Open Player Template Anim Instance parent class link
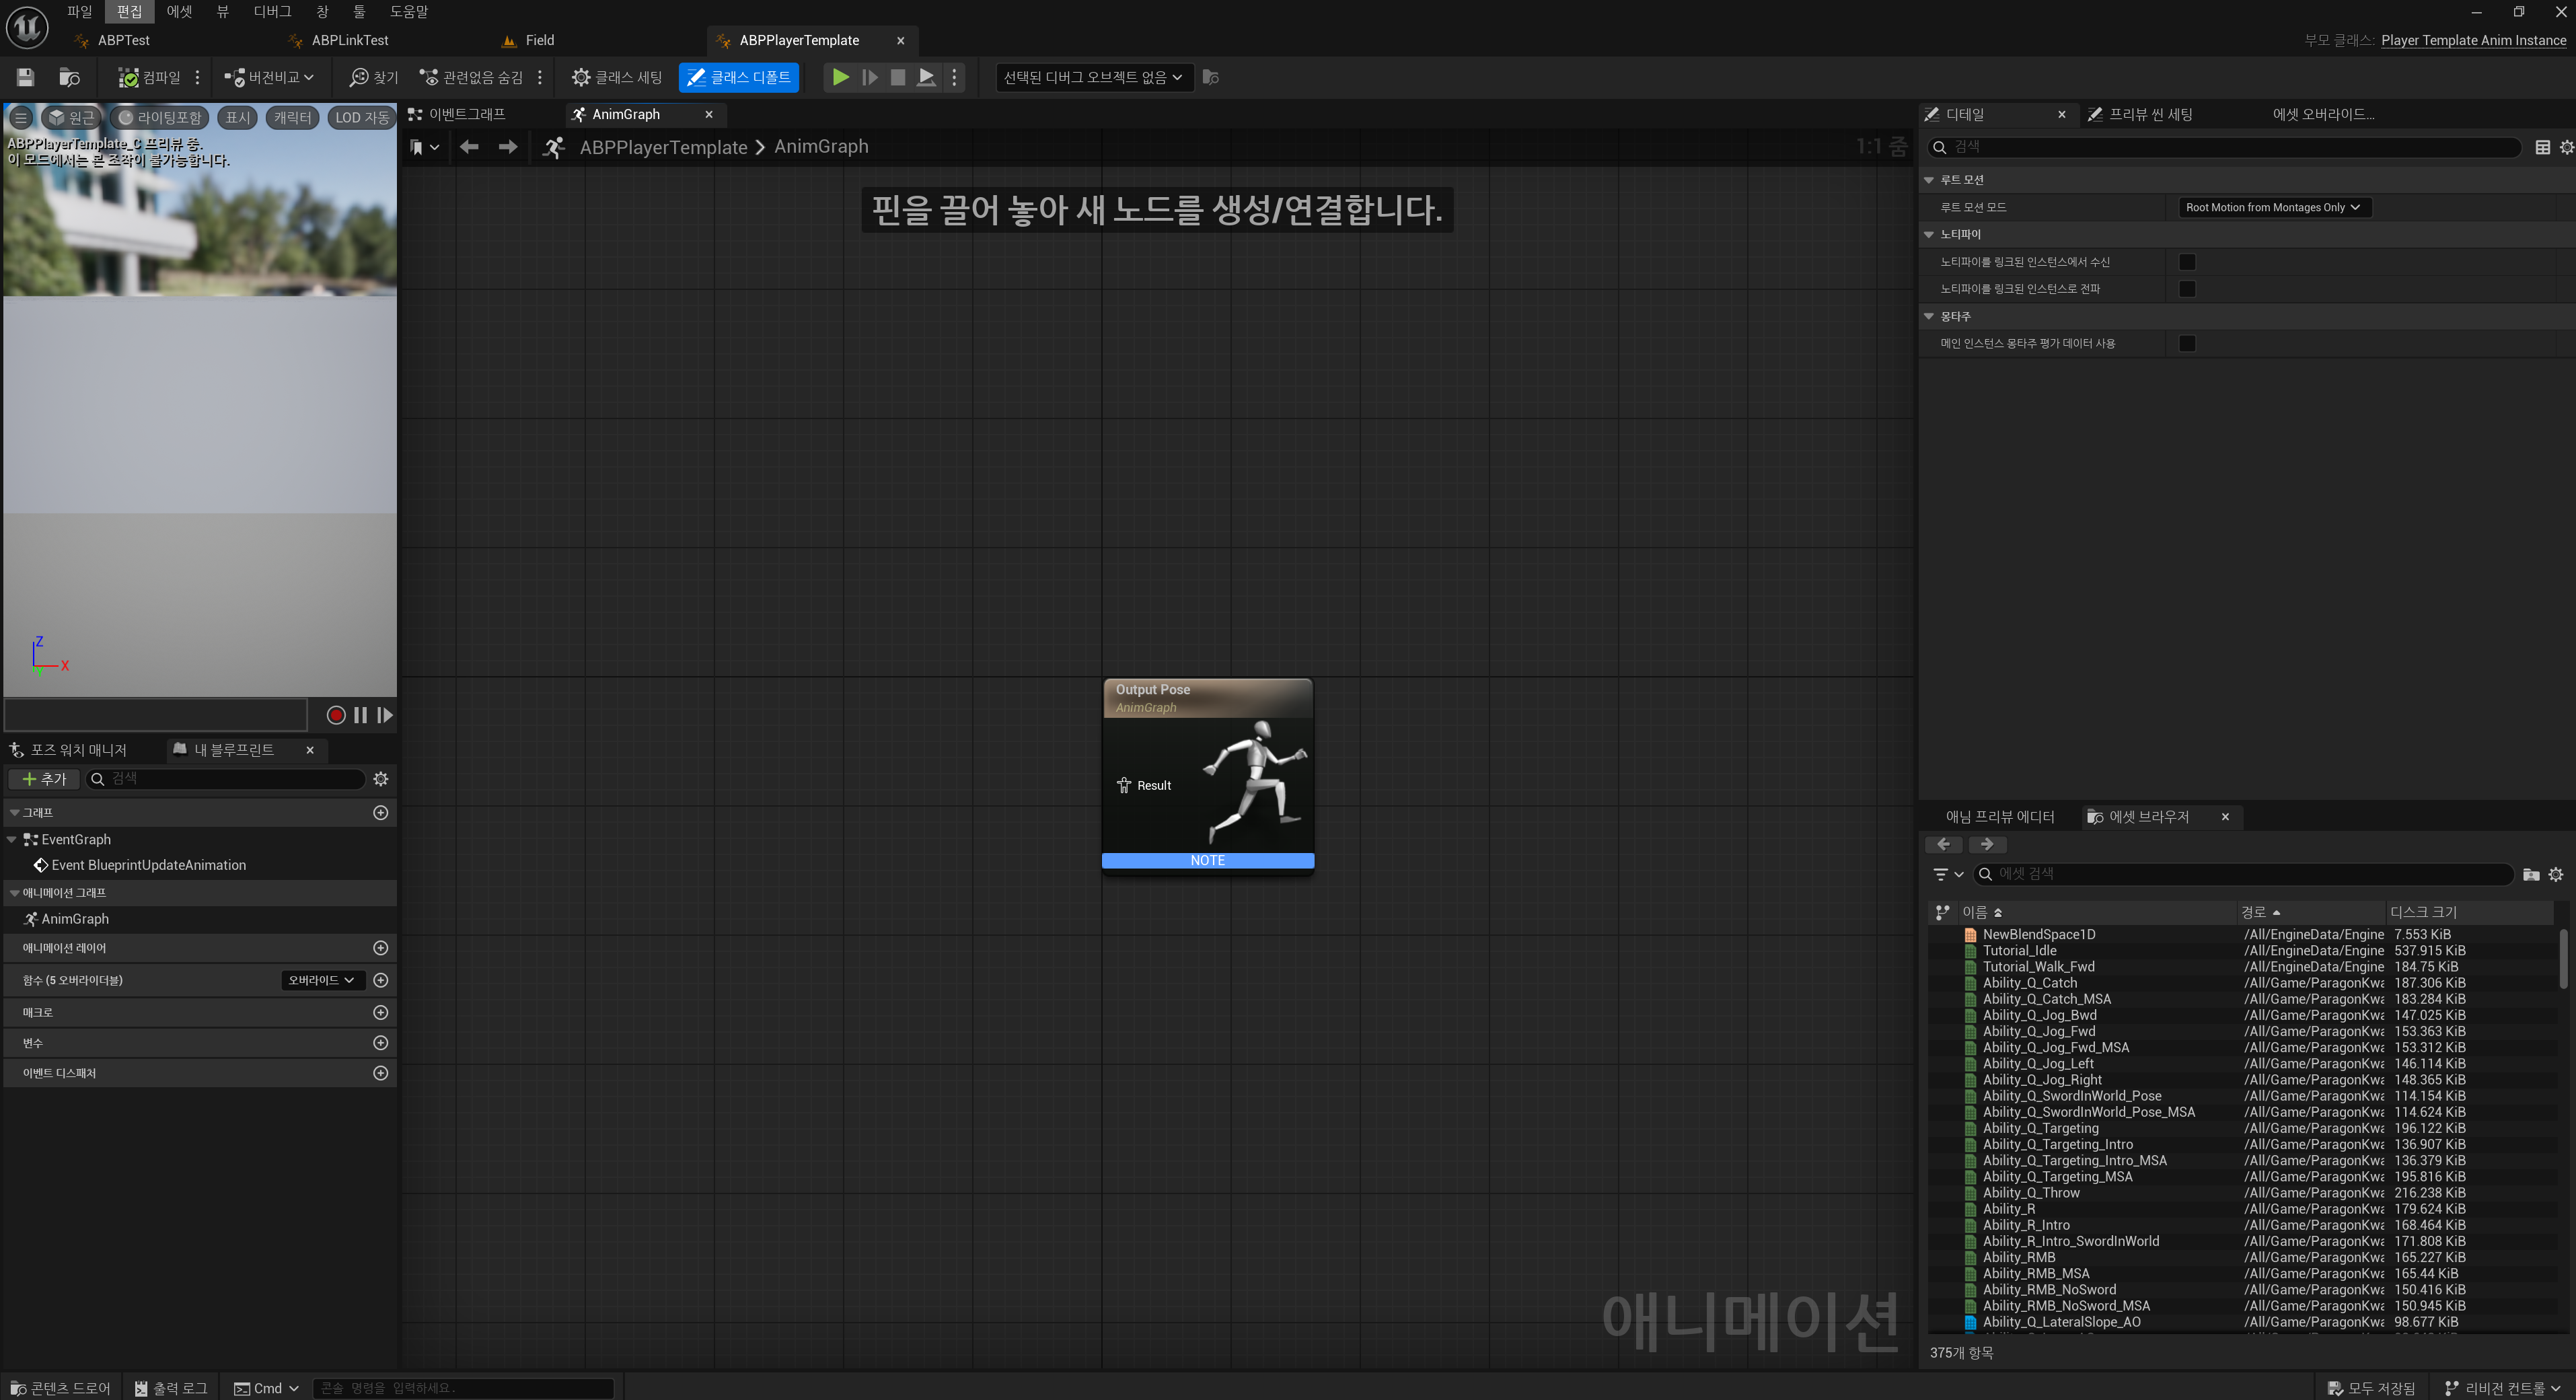Viewport: 2576px width, 1400px height. point(2473,41)
